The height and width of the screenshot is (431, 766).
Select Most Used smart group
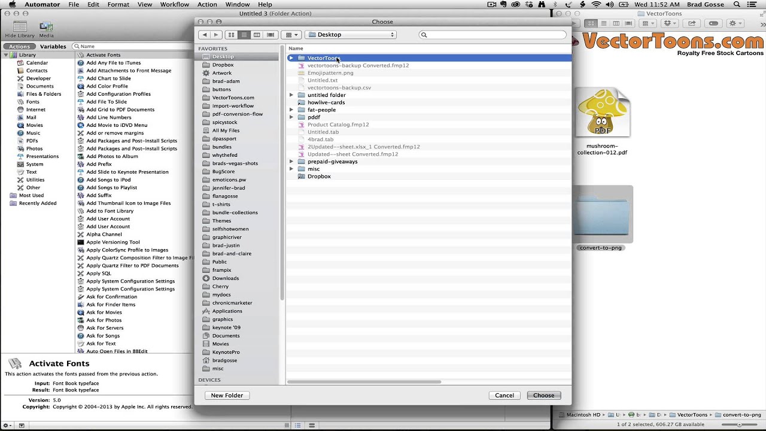coord(31,195)
